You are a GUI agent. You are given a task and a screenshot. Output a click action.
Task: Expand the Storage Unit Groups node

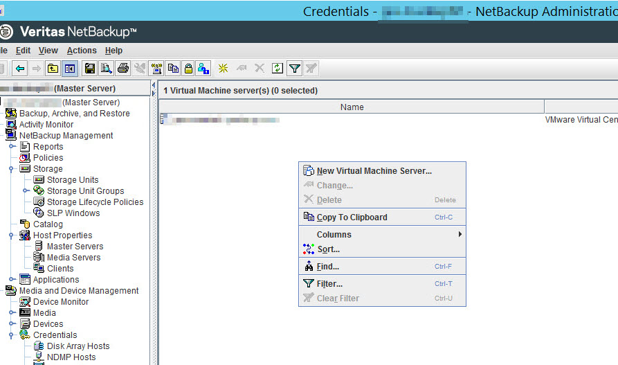(x=26, y=190)
